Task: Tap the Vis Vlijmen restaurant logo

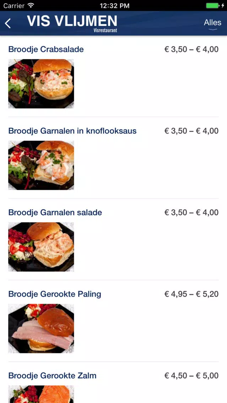Action: [x=72, y=23]
